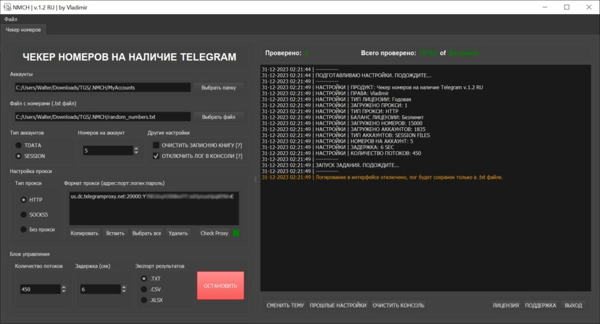Click the Проверено counter label
This screenshot has height=324, width=600.
pyautogui.click(x=283, y=53)
